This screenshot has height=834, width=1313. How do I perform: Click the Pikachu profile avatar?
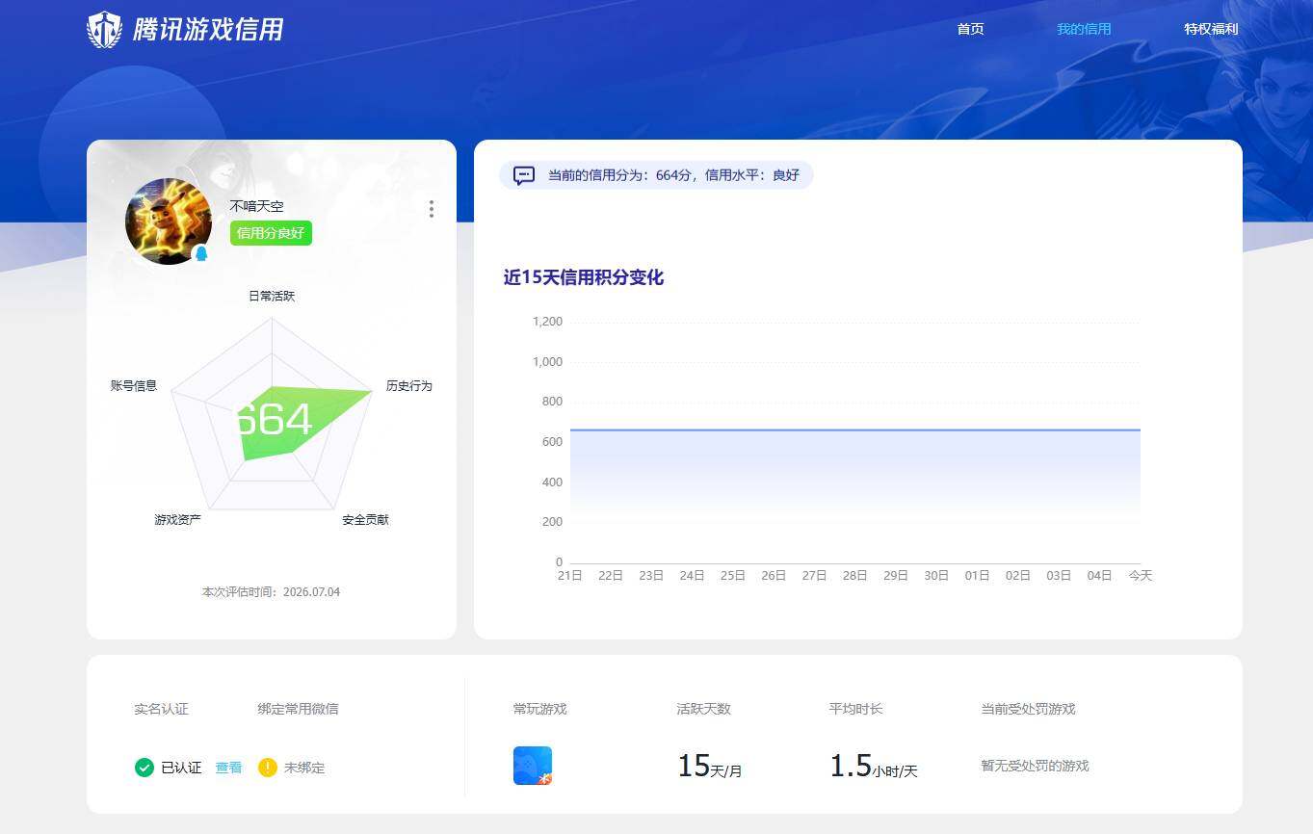pyautogui.click(x=169, y=222)
